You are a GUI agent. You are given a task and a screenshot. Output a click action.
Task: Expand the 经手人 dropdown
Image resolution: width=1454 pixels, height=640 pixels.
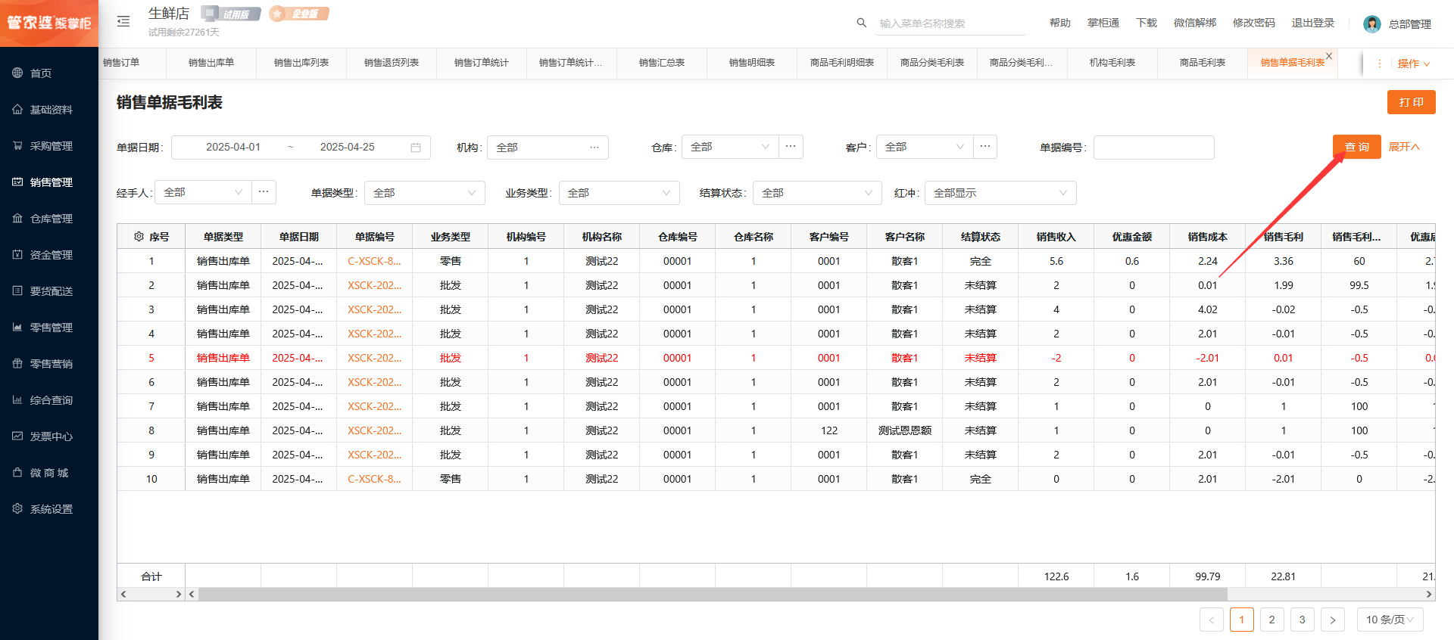203,192
